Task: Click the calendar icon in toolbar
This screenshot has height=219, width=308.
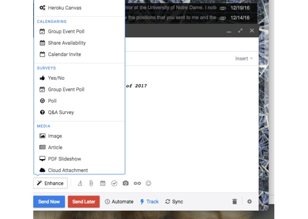Action: point(102,183)
